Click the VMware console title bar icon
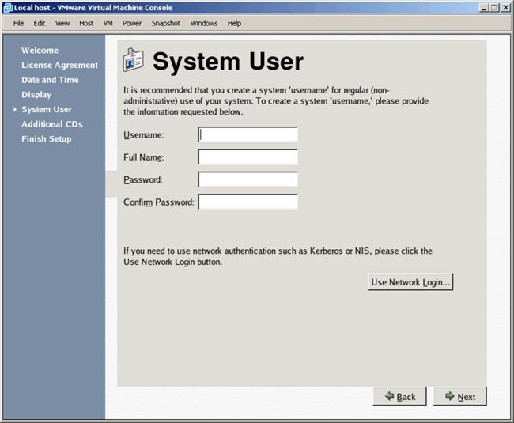 7,7
